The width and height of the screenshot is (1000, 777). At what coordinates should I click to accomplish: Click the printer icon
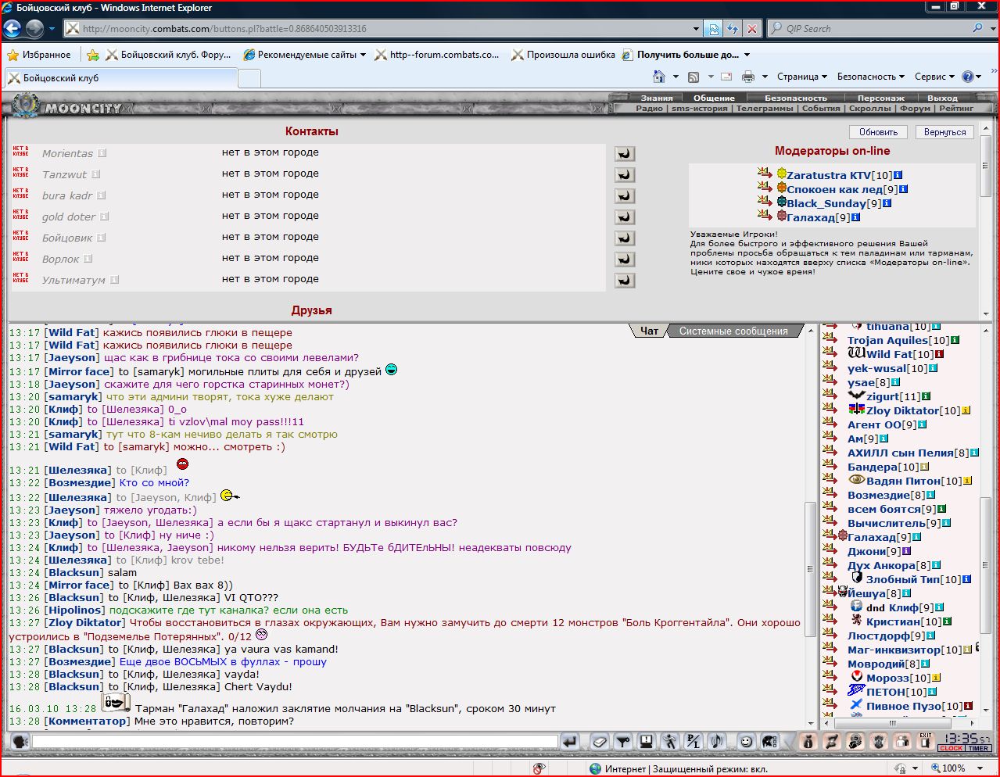click(748, 77)
